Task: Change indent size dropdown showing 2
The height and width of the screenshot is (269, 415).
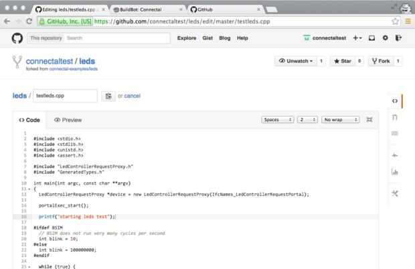Action: coord(307,120)
